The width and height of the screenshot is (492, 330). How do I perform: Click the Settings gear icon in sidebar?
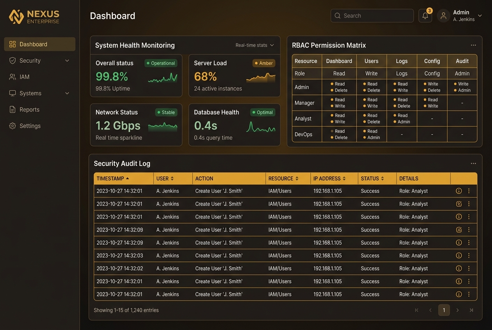pos(12,126)
